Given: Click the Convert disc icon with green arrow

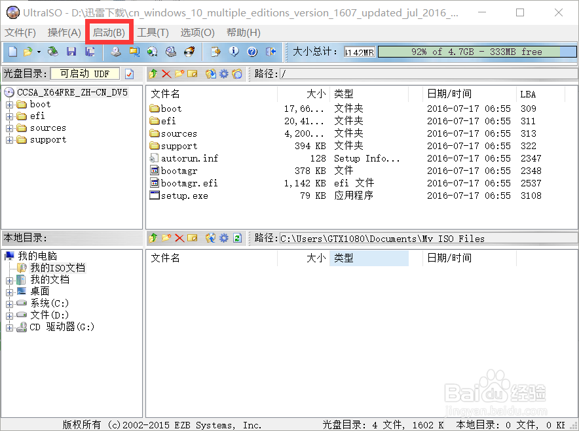Looking at the screenshot, I should click(x=152, y=52).
